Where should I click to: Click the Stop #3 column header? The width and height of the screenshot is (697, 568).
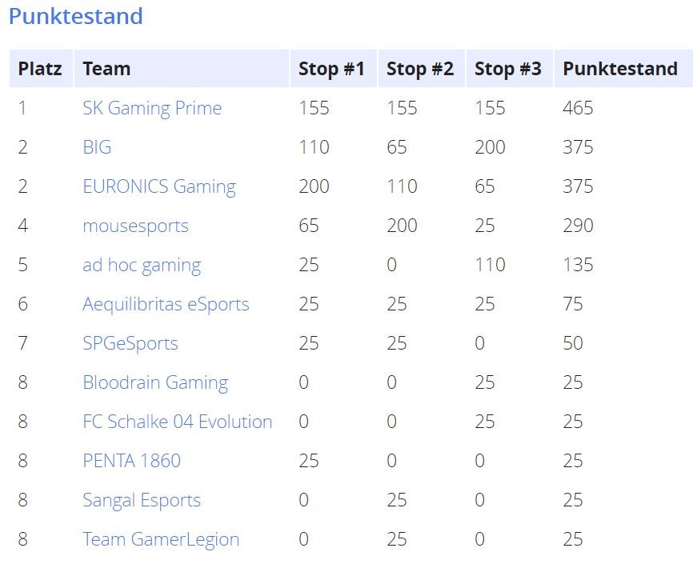(x=508, y=69)
